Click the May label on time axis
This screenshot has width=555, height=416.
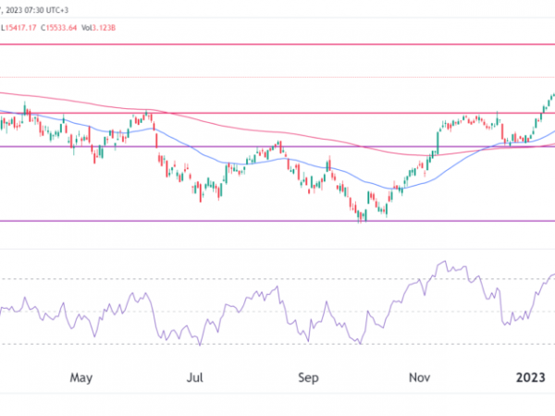pos(81,377)
